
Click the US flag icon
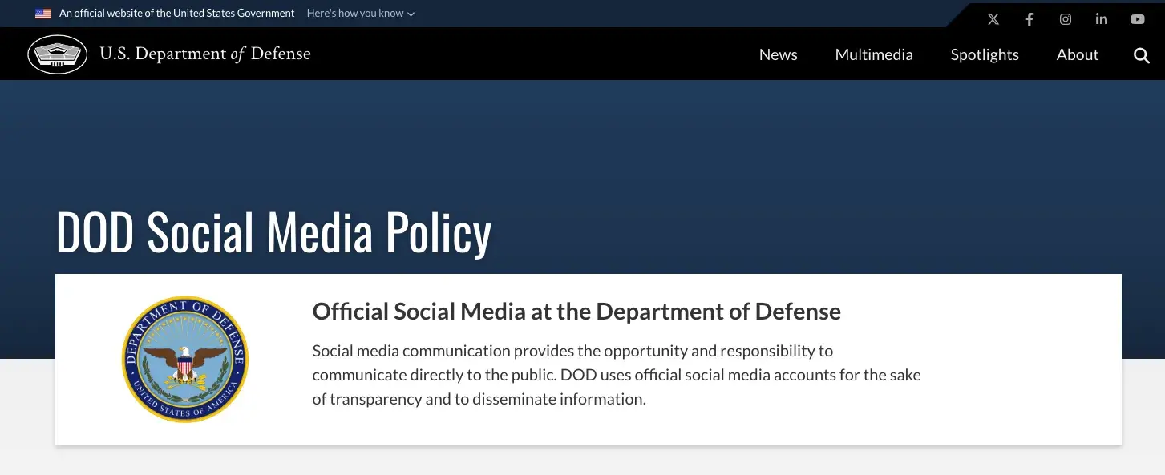pyautogui.click(x=43, y=14)
